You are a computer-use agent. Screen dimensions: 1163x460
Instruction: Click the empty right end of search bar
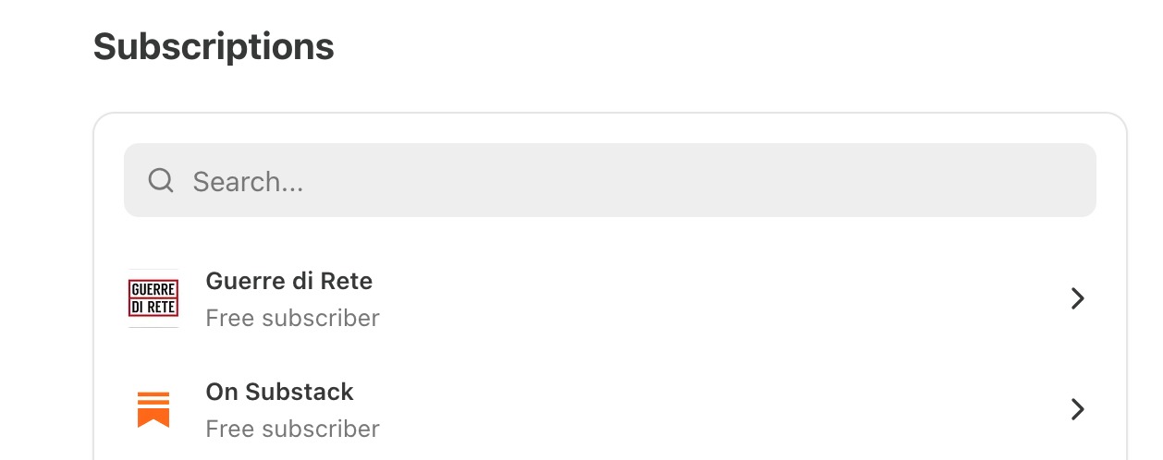(x=1017, y=180)
